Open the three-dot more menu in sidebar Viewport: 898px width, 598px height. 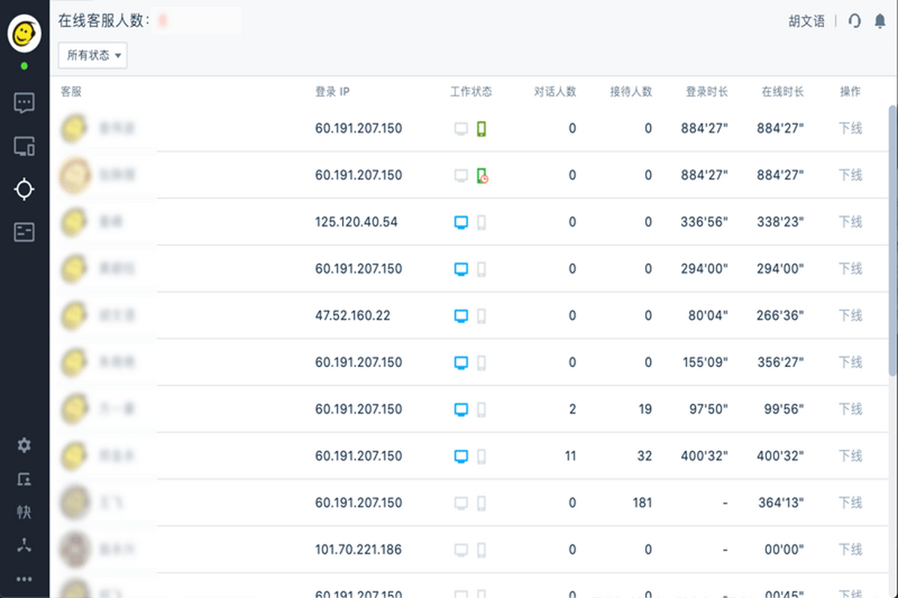[x=24, y=579]
